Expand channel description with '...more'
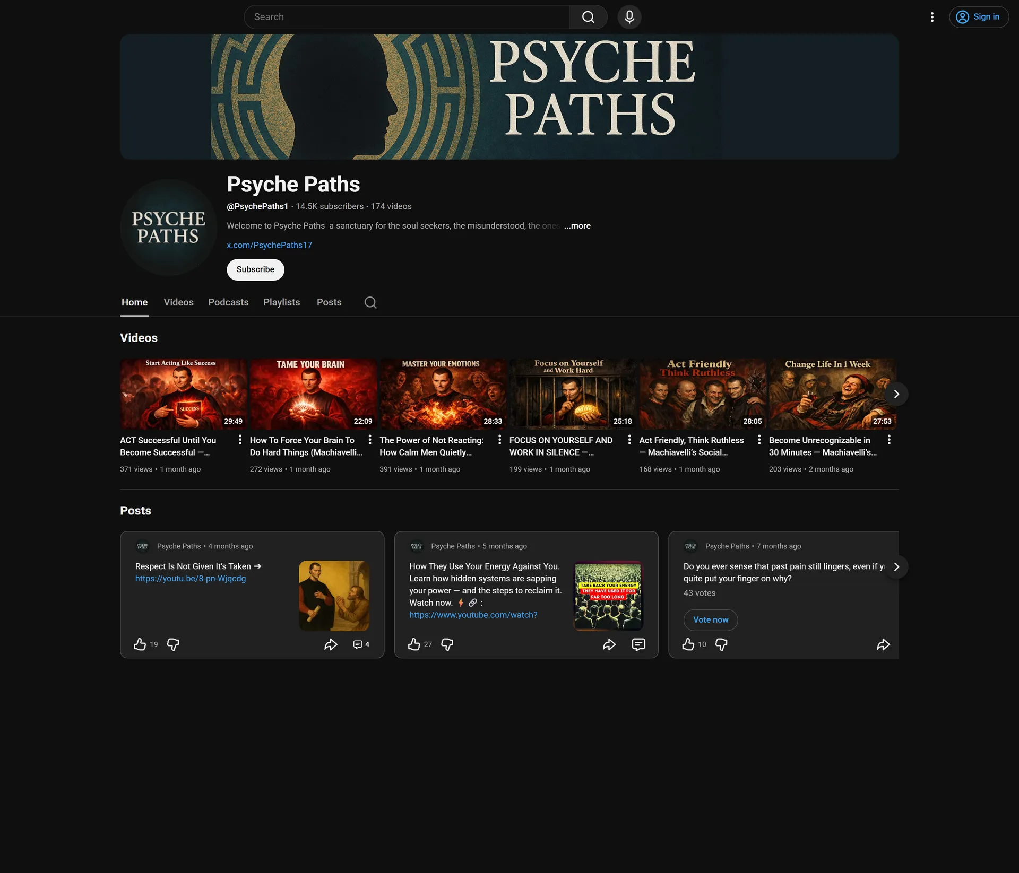This screenshot has height=873, width=1019. point(577,226)
